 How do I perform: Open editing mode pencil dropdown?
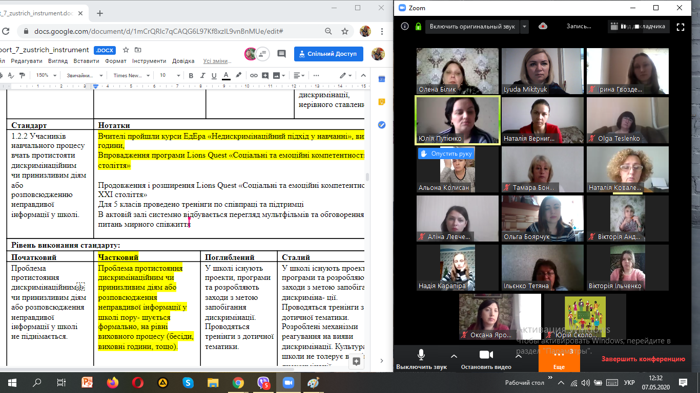pyautogui.click(x=346, y=75)
